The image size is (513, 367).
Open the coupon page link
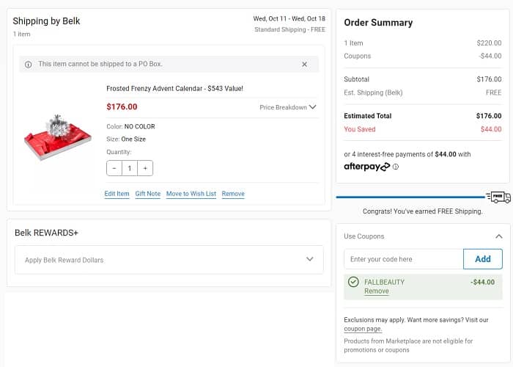point(363,329)
